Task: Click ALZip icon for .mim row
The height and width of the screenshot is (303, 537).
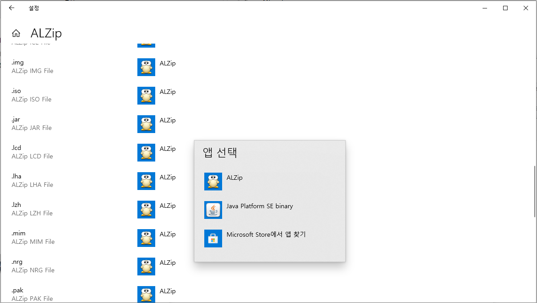Action: click(x=146, y=238)
